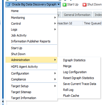Screen dimensions: 102x105
Task: Expand the Logs submenu arrow
Action: pyautogui.click(x=55, y=29)
